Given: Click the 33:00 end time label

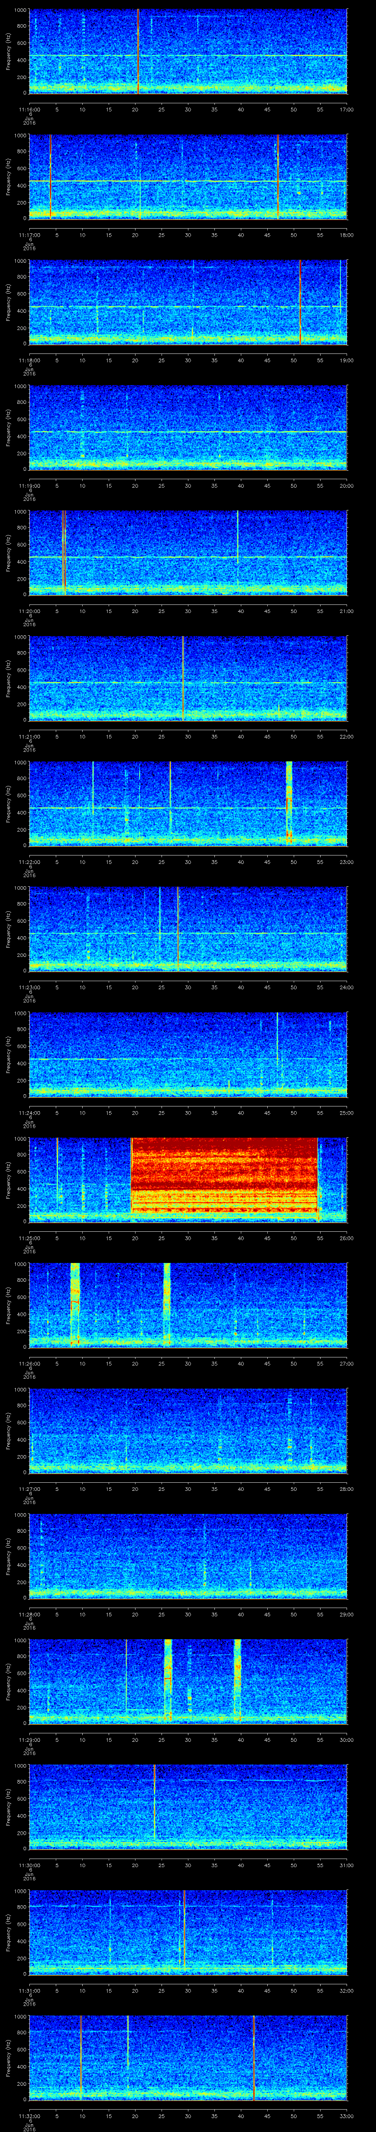Looking at the screenshot, I should (346, 2115).
